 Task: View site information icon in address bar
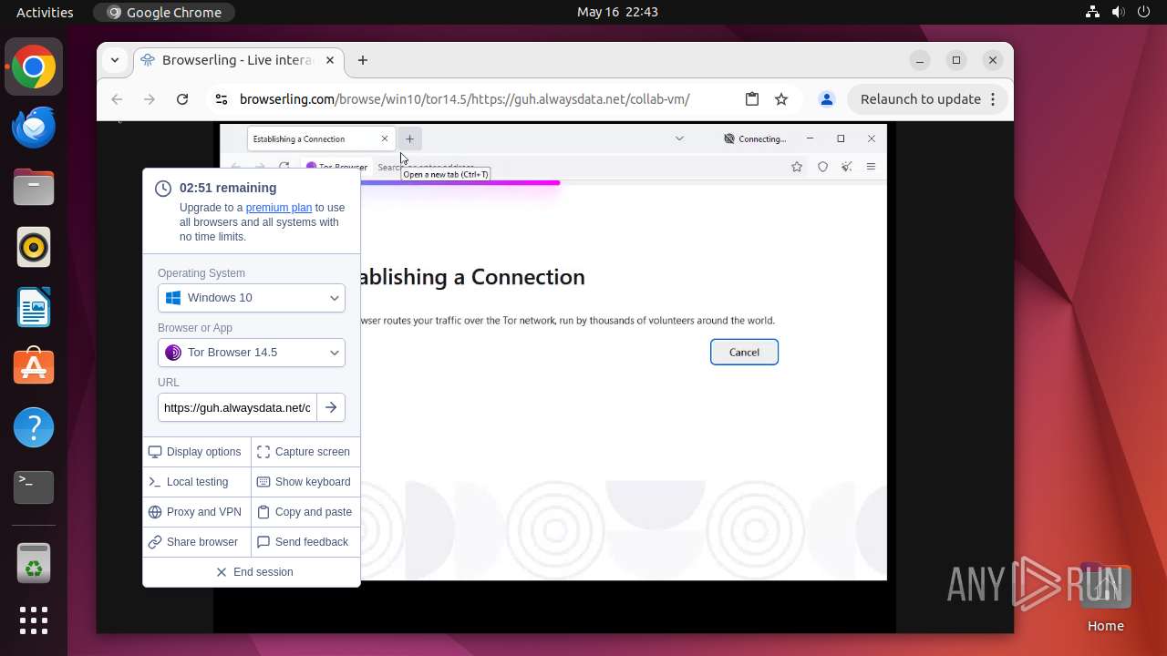click(x=220, y=99)
